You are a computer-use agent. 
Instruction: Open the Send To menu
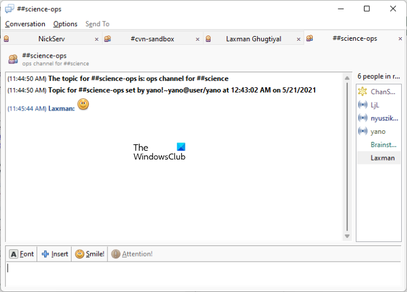coord(97,24)
